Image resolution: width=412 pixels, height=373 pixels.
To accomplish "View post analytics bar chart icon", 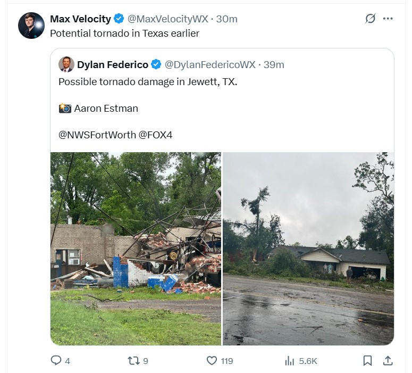I will pos(290,361).
